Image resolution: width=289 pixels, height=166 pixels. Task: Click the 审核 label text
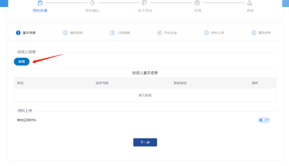(x=250, y=11)
